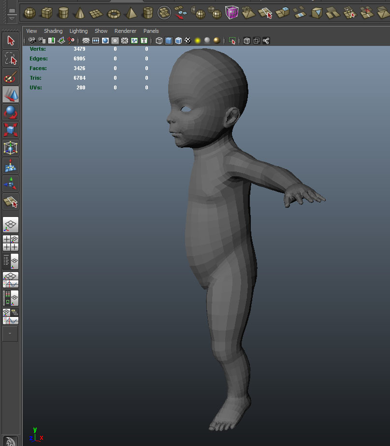The image size is (390, 446).
Task: Toggle wireframe on shaded display
Action: click(178, 41)
